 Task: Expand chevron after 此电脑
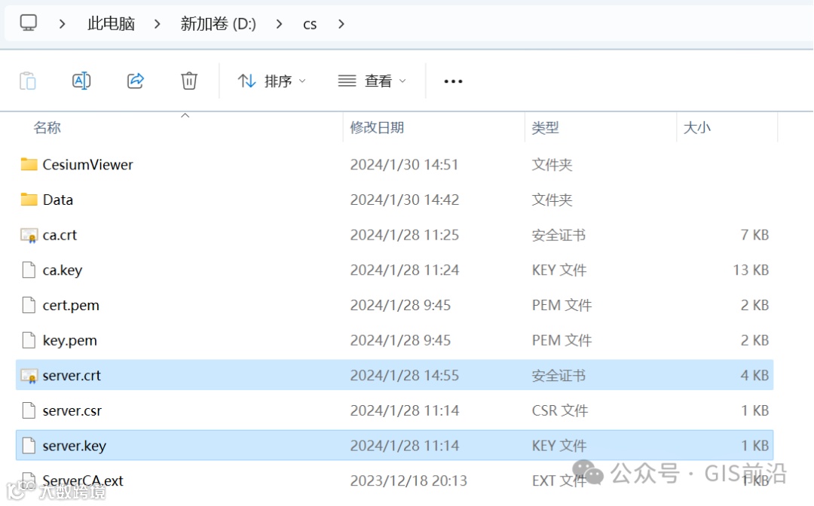click(158, 24)
